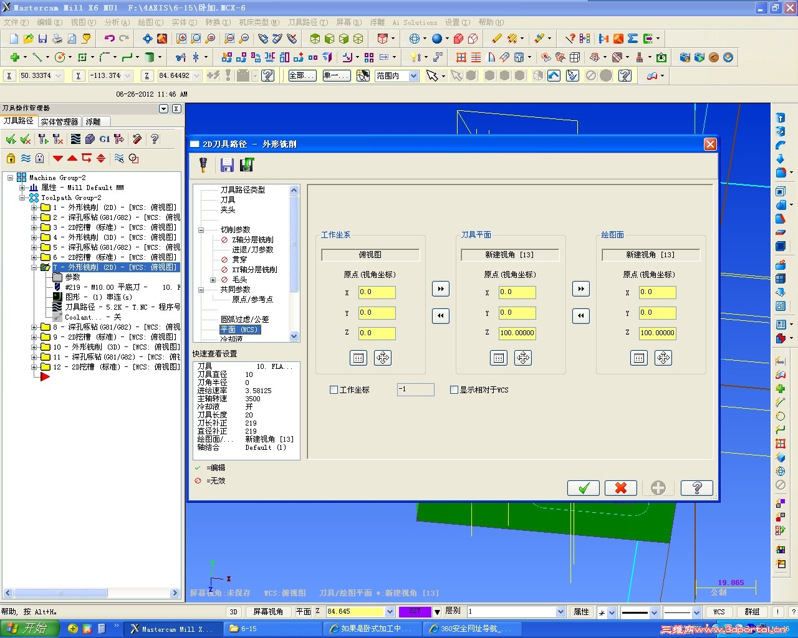This screenshot has height=638, width=798.
Task: Click the pick origin icon under 工作坐系
Action: coord(383,358)
